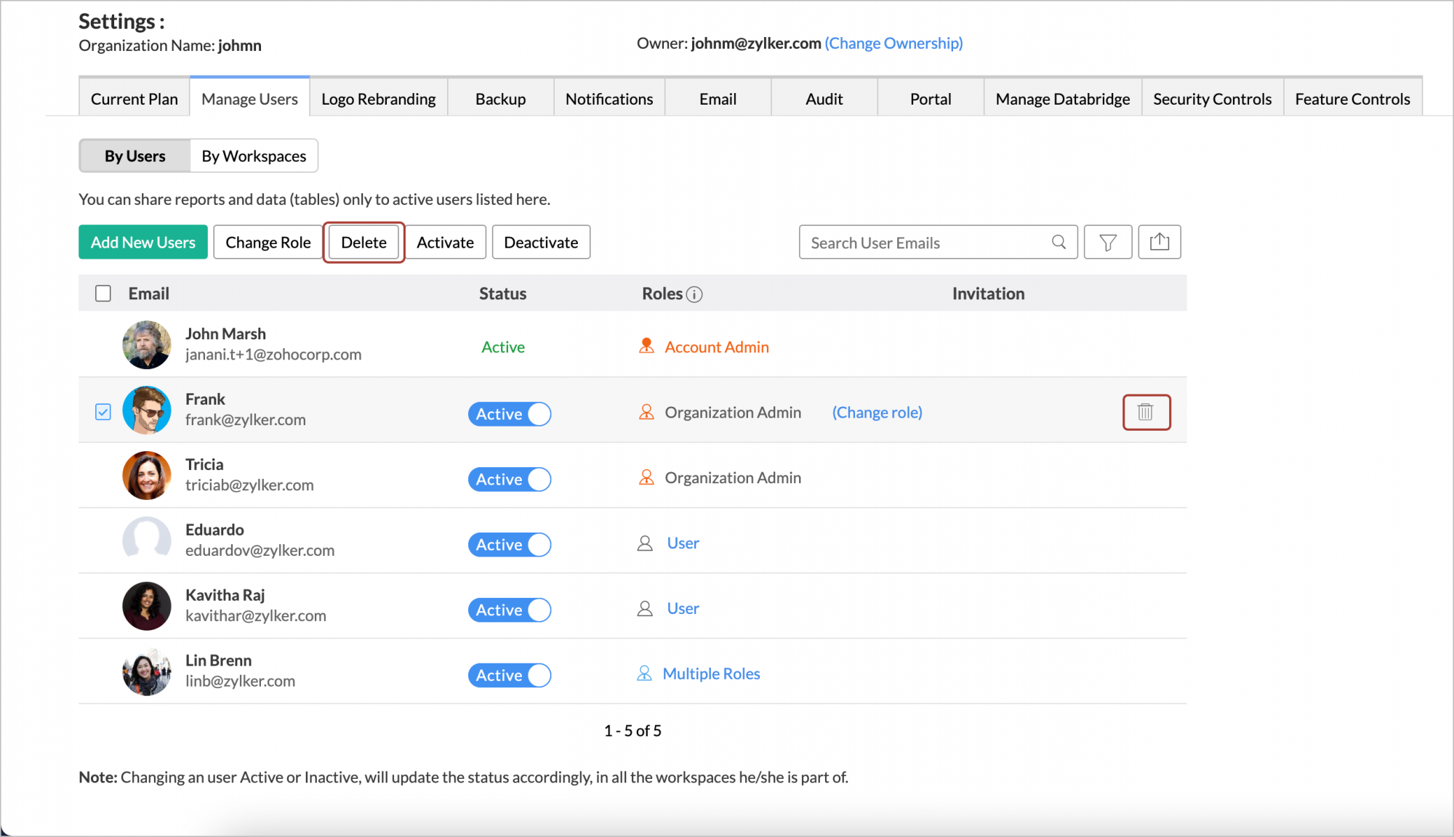Toggle Kavitha Raj's Active status switch
Screen dimensions: 1454x837
click(x=510, y=610)
